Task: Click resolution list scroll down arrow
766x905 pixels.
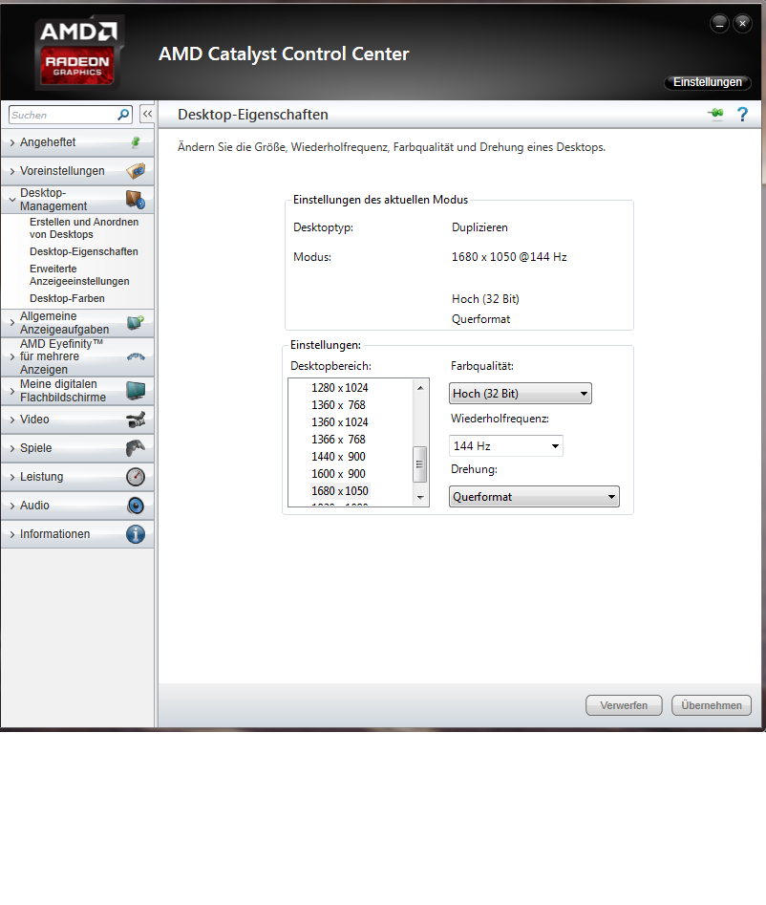Action: 420,498
